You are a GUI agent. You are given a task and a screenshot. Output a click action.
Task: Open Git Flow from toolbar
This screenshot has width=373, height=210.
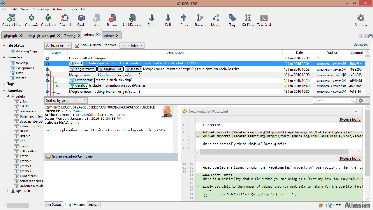[x=248, y=21]
